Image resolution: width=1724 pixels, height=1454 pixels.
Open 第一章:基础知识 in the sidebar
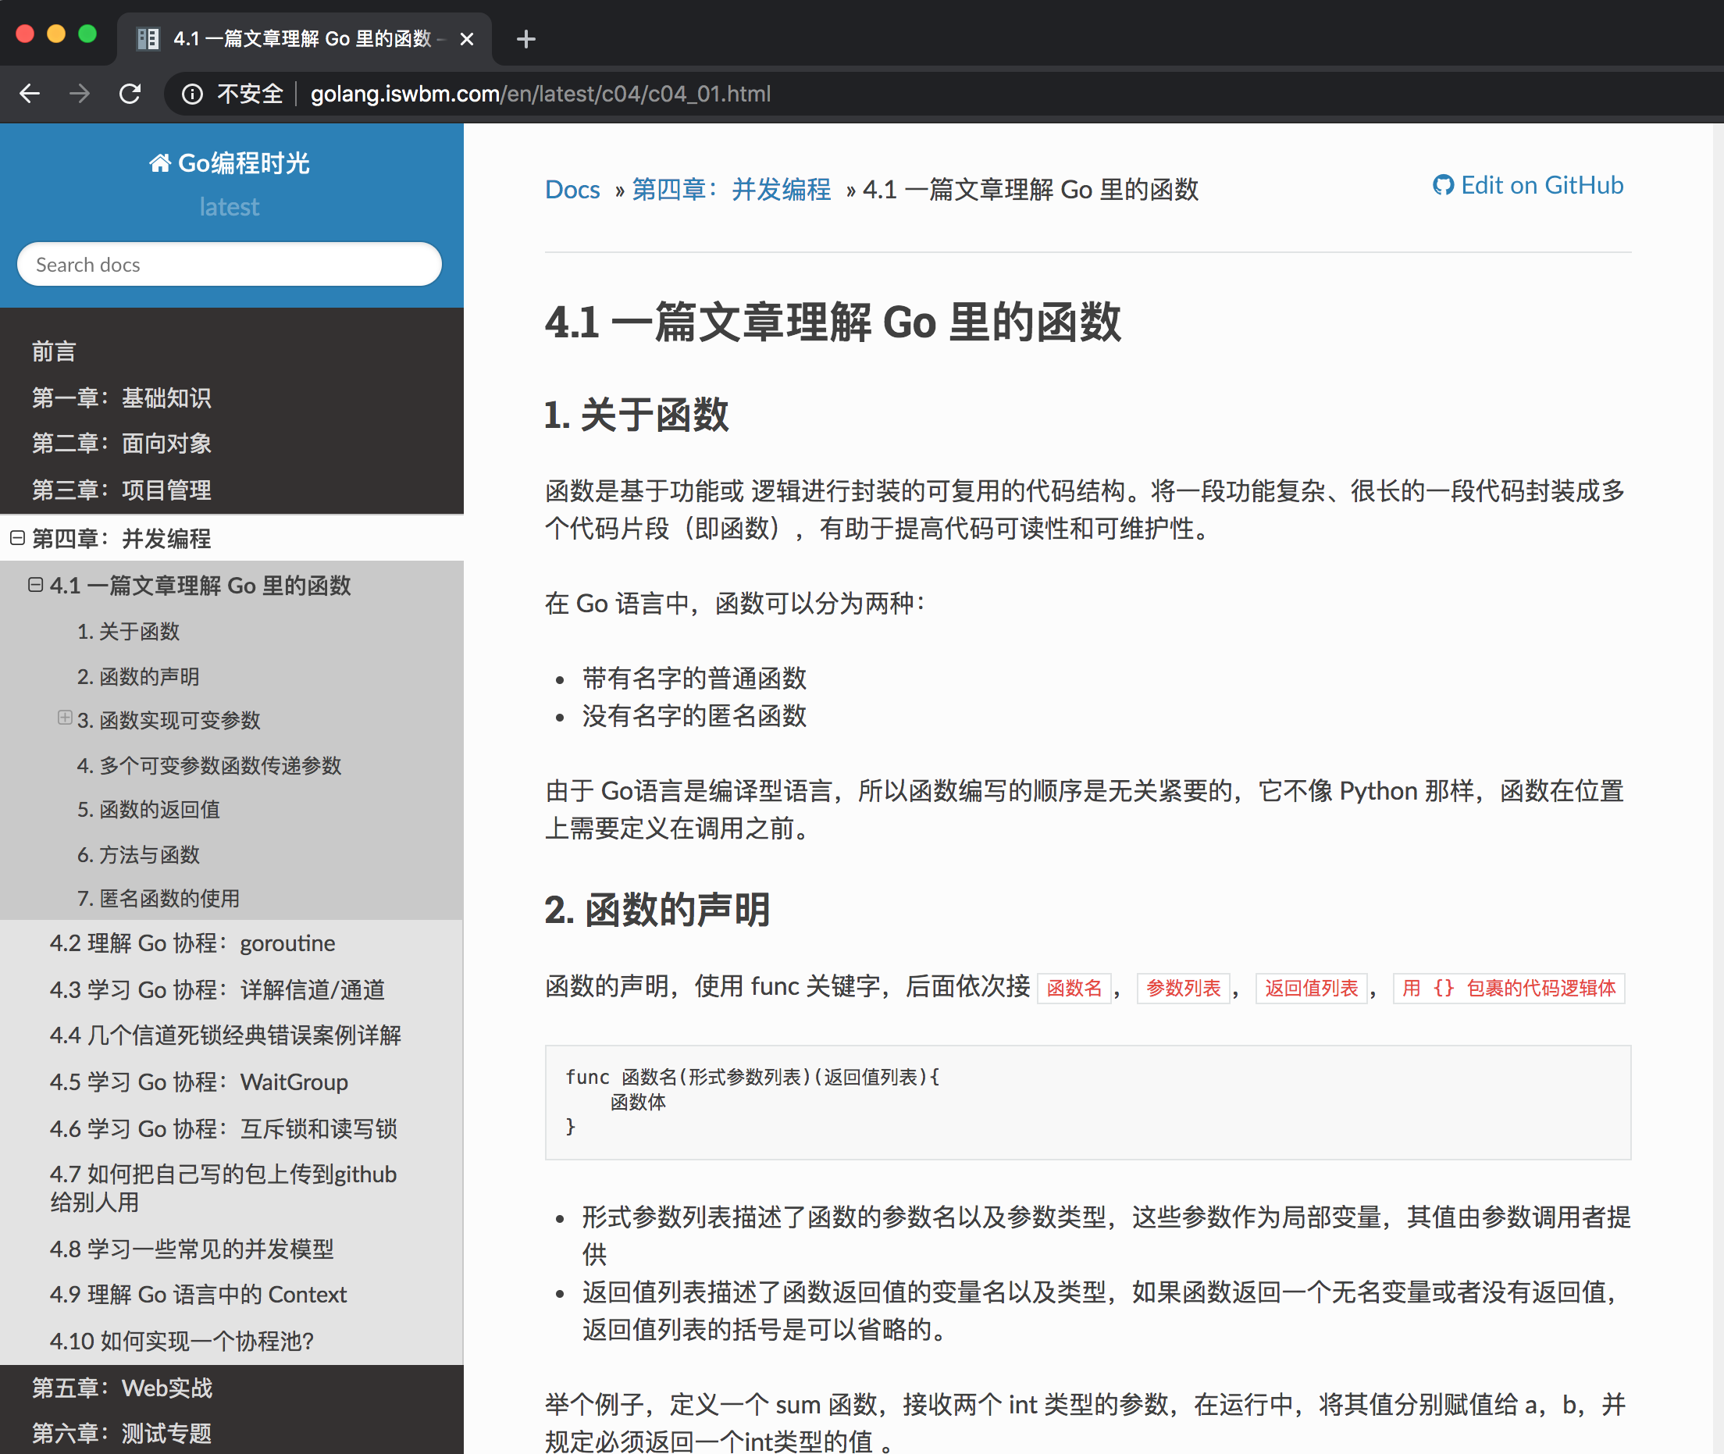122,398
